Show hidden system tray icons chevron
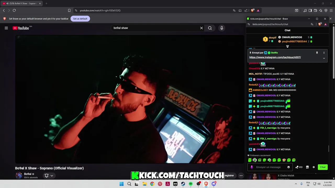Viewport: 335px width, 188px height. coord(296,184)
